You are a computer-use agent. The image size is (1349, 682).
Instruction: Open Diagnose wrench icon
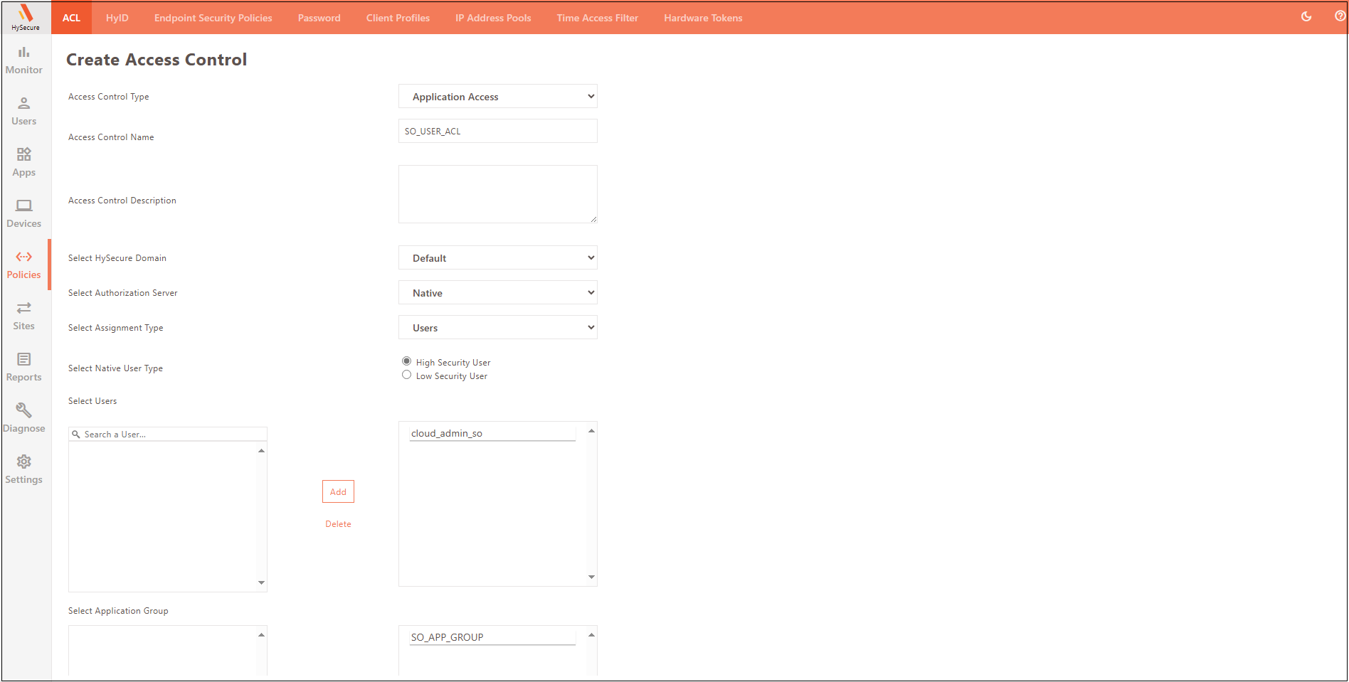[24, 418]
